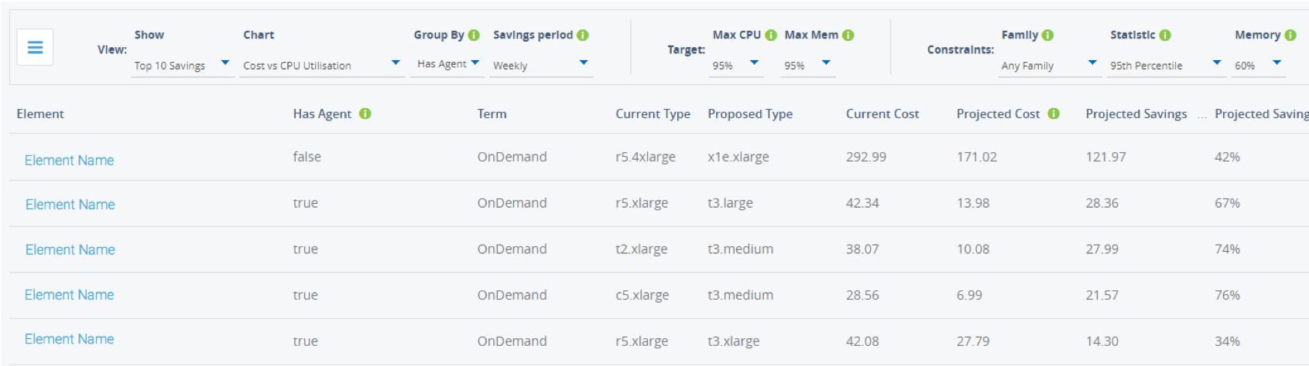Click Has Agent column info icon
The image size is (1309, 366).
click(x=365, y=114)
